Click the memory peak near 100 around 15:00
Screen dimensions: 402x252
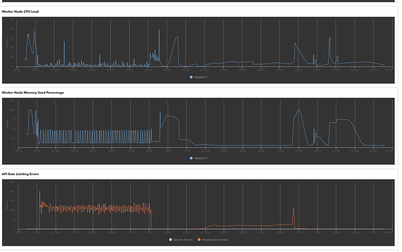pos(298,111)
